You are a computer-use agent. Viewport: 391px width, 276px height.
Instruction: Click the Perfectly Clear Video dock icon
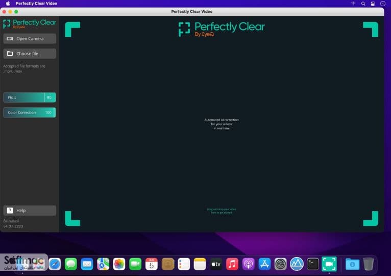coord(329,264)
